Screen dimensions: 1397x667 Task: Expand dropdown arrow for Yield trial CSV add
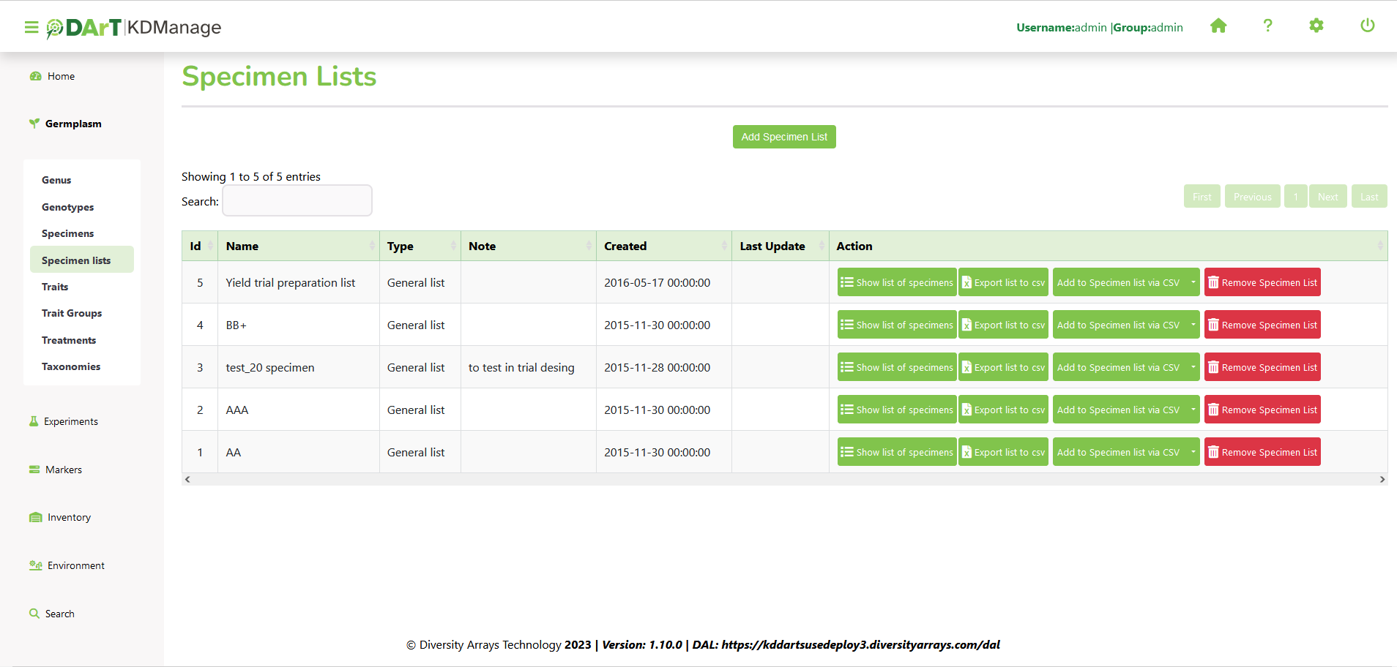point(1193,282)
